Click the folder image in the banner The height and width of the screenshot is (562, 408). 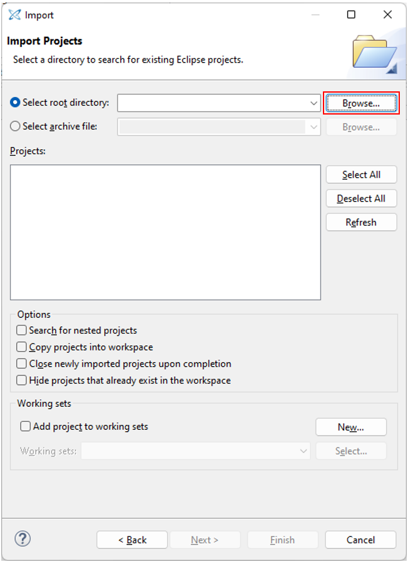tap(374, 54)
